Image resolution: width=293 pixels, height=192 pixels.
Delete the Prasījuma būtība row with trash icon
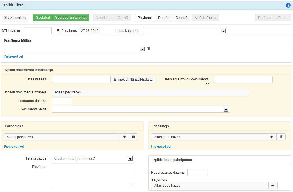(x=149, y=49)
